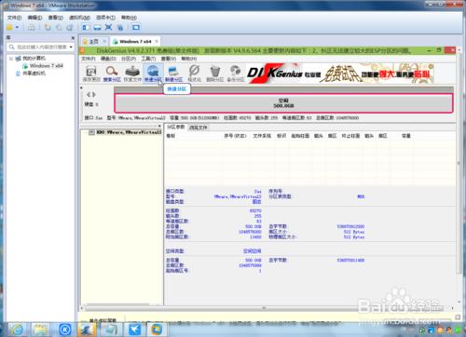Switch to Partition Parameters (分区参数) tab
The height and width of the screenshot is (337, 466).
coord(176,127)
